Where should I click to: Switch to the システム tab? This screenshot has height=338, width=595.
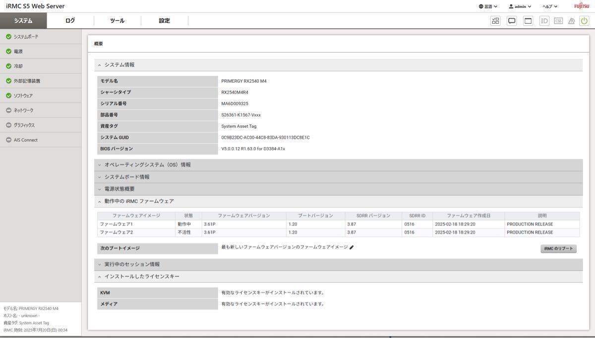point(23,20)
